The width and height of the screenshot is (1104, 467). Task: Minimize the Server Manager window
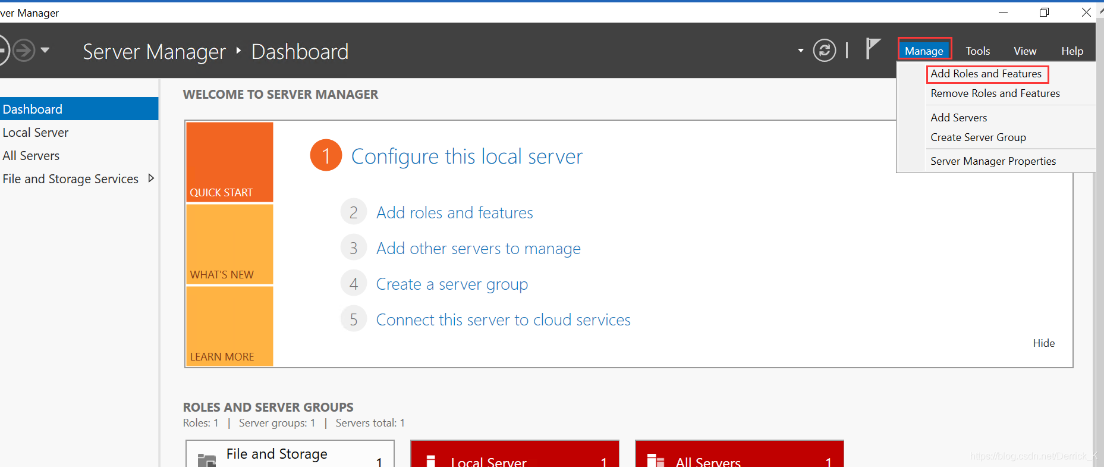point(1004,12)
